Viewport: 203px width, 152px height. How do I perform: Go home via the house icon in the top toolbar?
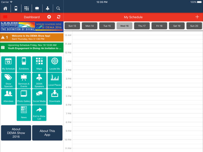click(5, 8)
